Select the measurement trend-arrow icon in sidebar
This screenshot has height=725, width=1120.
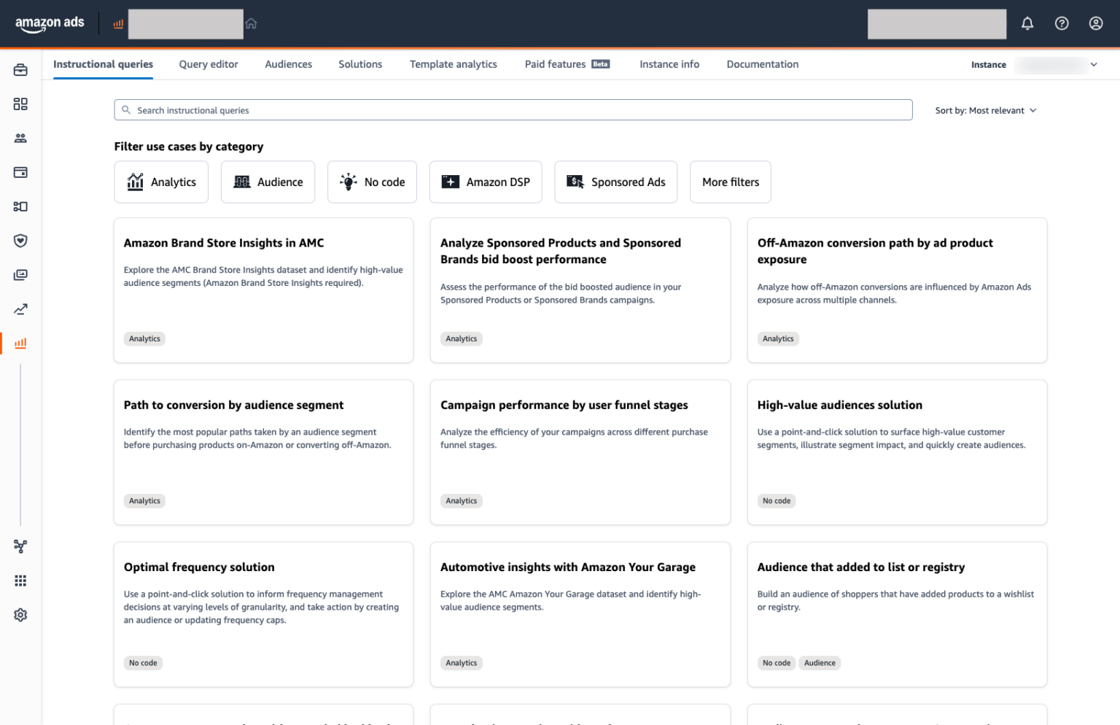pos(20,309)
